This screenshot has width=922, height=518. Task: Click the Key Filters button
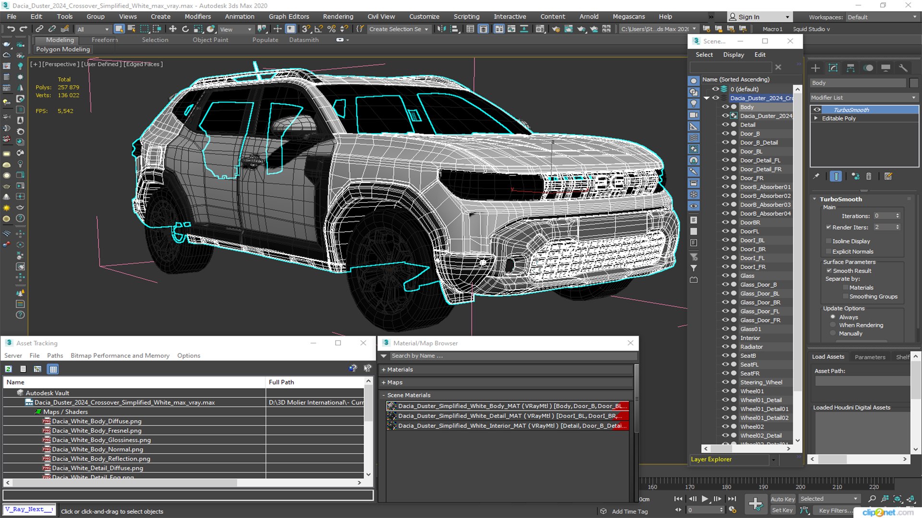click(x=834, y=510)
